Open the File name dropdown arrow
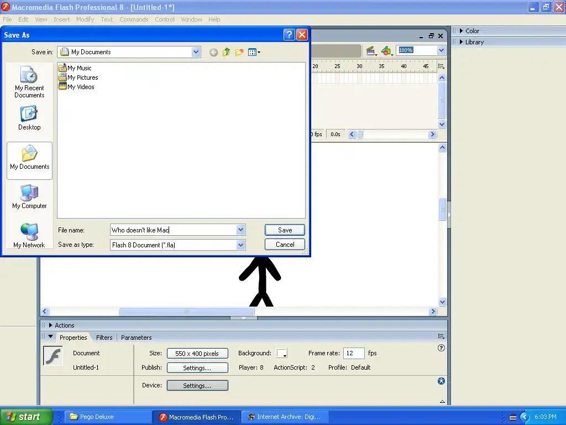The width and height of the screenshot is (566, 425). pos(241,230)
